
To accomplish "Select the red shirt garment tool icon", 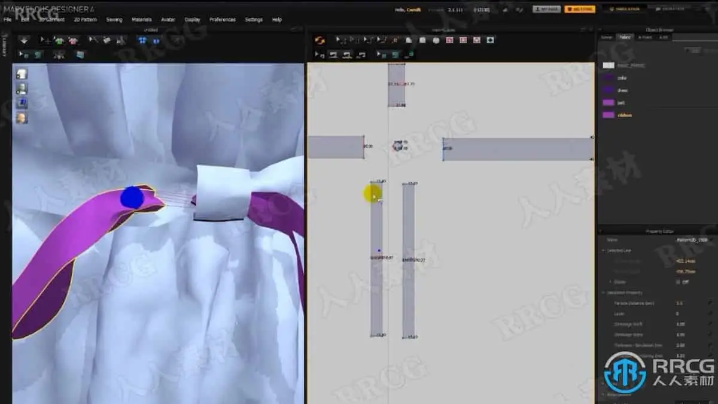I will (73, 41).
